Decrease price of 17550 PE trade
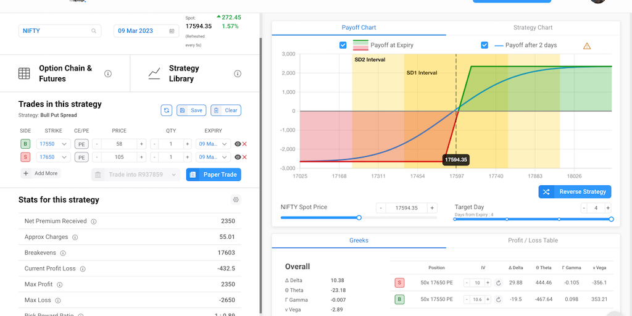Viewport: 632px width, 316px height. click(97, 144)
